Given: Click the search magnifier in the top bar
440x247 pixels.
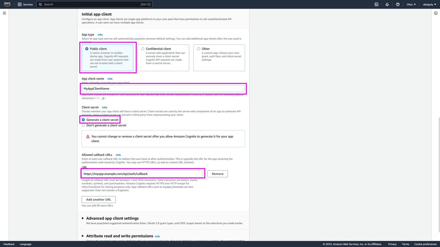Looking at the screenshot, I should coord(40,4).
